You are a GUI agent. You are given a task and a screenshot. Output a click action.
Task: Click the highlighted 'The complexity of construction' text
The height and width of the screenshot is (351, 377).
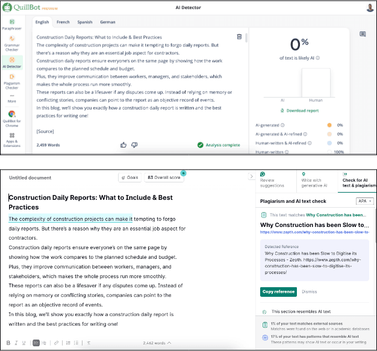point(70,219)
